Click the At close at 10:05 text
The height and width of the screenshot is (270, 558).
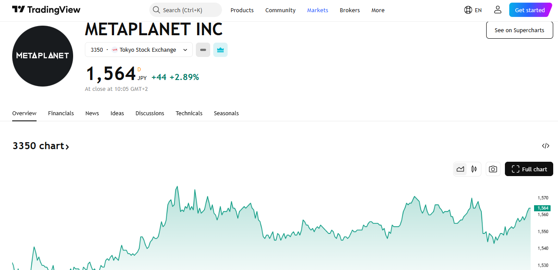(116, 89)
